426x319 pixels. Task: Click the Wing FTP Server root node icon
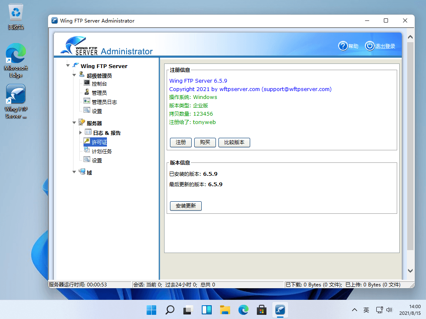(76, 65)
